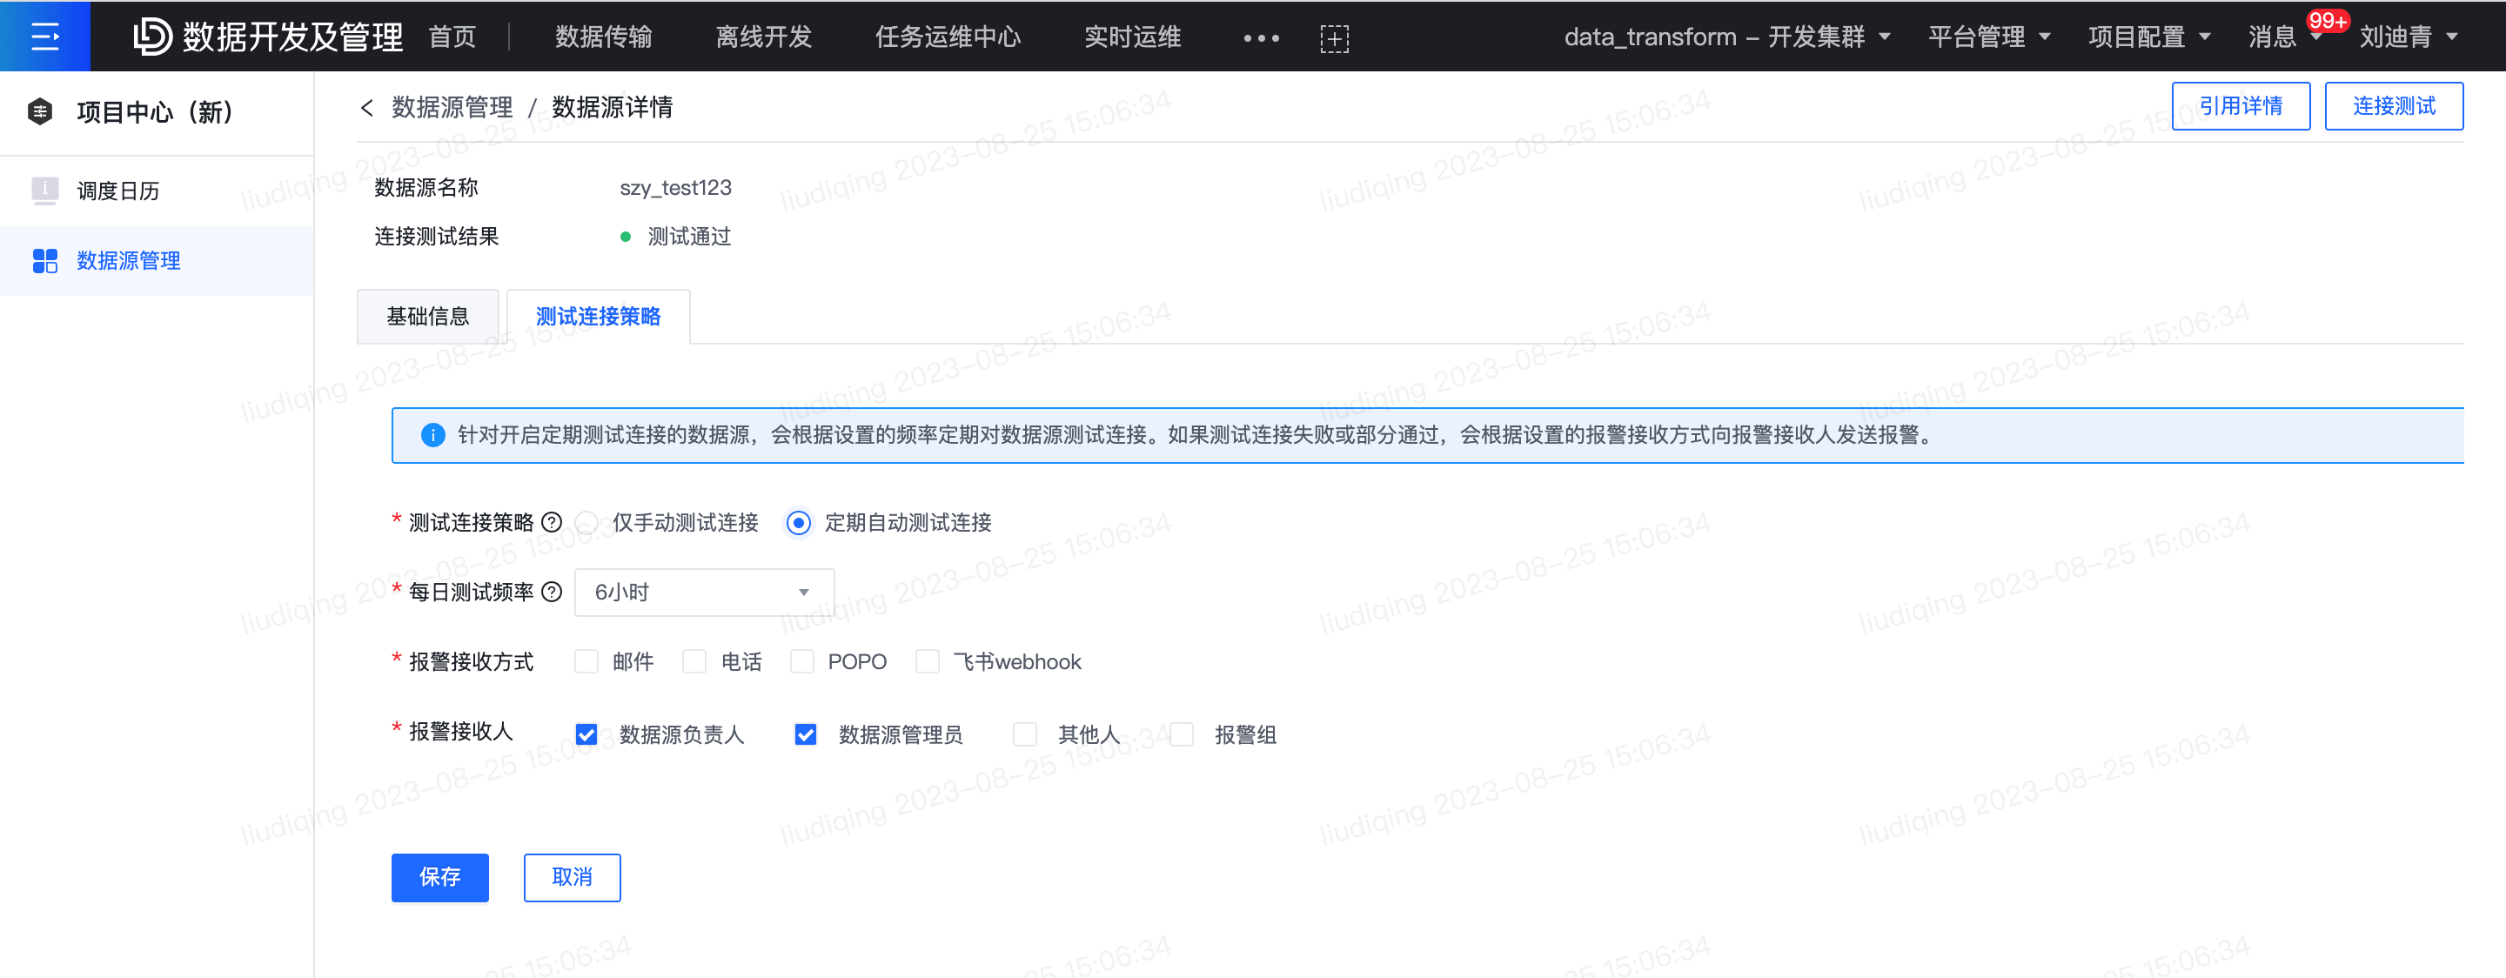Click help icon next to 每日测试频率
This screenshot has width=2506, height=978.
pos(552,591)
